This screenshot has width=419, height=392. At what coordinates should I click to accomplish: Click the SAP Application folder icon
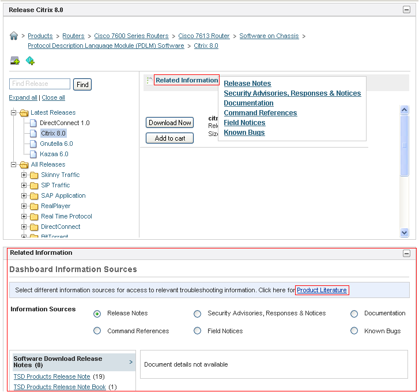coord(34,196)
